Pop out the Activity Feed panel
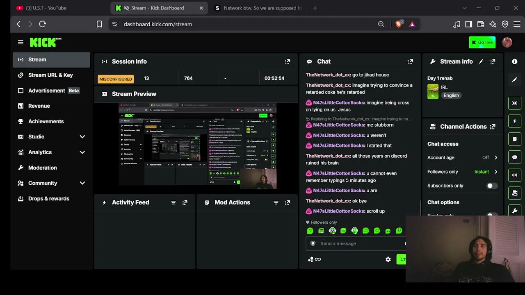The width and height of the screenshot is (525, 295). click(x=185, y=202)
